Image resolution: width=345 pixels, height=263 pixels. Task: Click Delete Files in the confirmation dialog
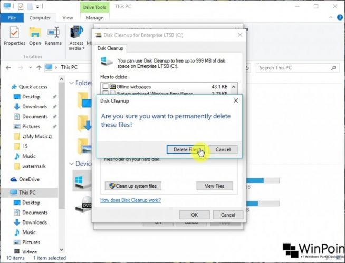click(x=186, y=149)
